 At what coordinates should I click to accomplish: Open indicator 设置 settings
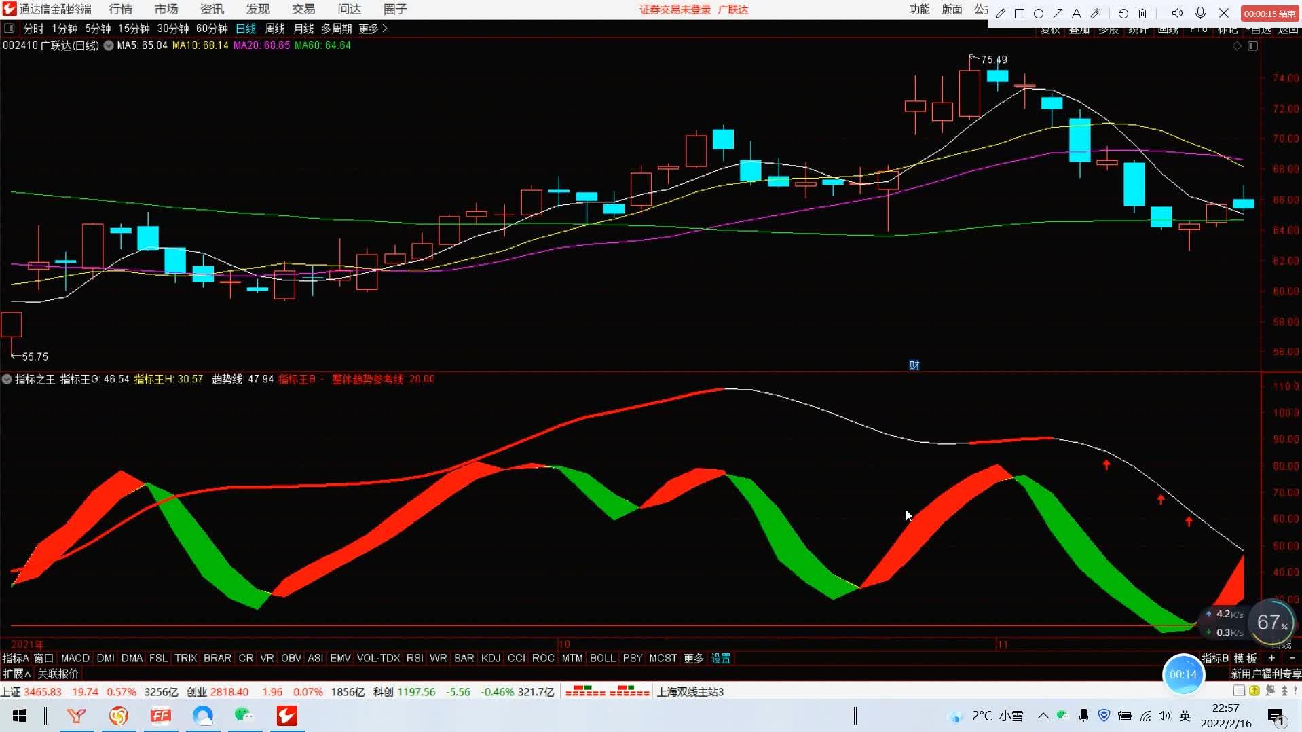pos(721,658)
